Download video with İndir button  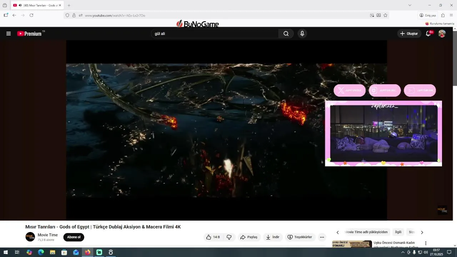click(x=273, y=237)
